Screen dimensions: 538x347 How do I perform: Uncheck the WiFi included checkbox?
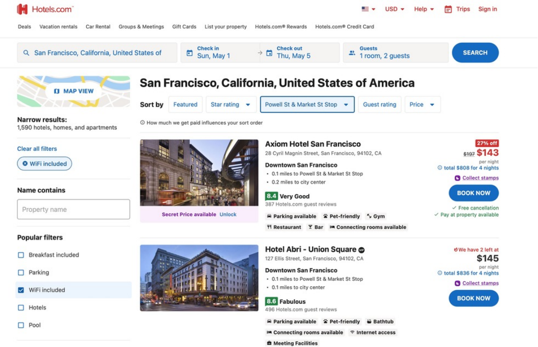(x=21, y=290)
